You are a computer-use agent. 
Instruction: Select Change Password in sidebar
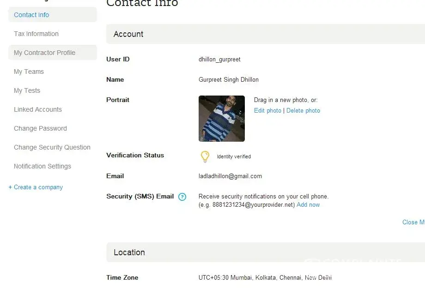pos(40,128)
